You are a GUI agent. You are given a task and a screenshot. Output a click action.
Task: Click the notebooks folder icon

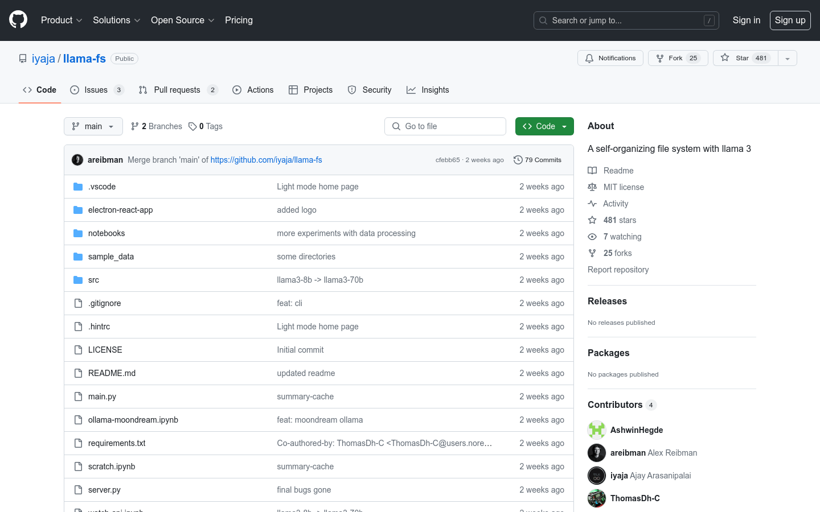click(78, 233)
